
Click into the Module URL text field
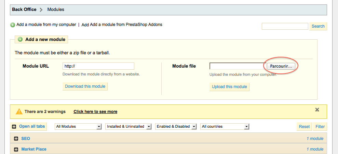[98, 66]
